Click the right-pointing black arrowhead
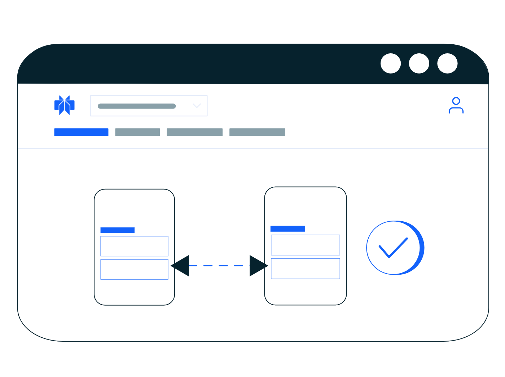The image size is (505, 377). click(x=259, y=266)
